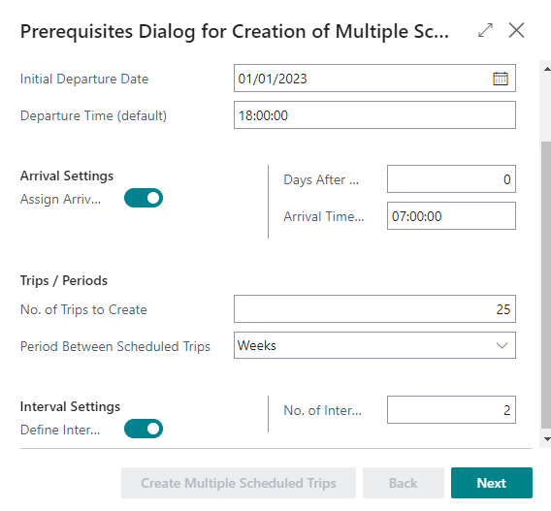Screen dimensions: 551x511
Task: Click the Next button
Action: [x=492, y=483]
